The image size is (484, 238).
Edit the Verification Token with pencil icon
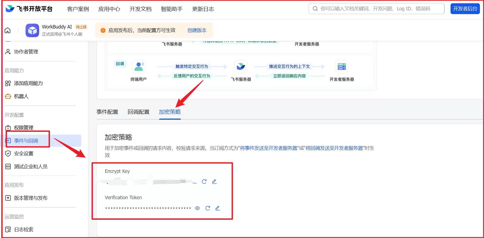coord(218,208)
